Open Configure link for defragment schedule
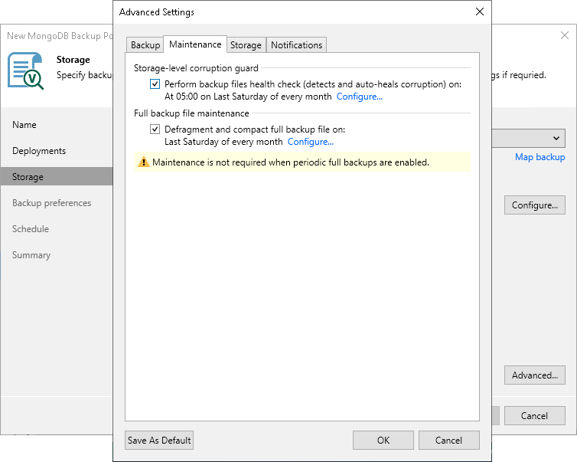 click(311, 142)
